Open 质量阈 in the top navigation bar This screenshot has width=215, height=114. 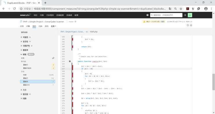click(69, 15)
